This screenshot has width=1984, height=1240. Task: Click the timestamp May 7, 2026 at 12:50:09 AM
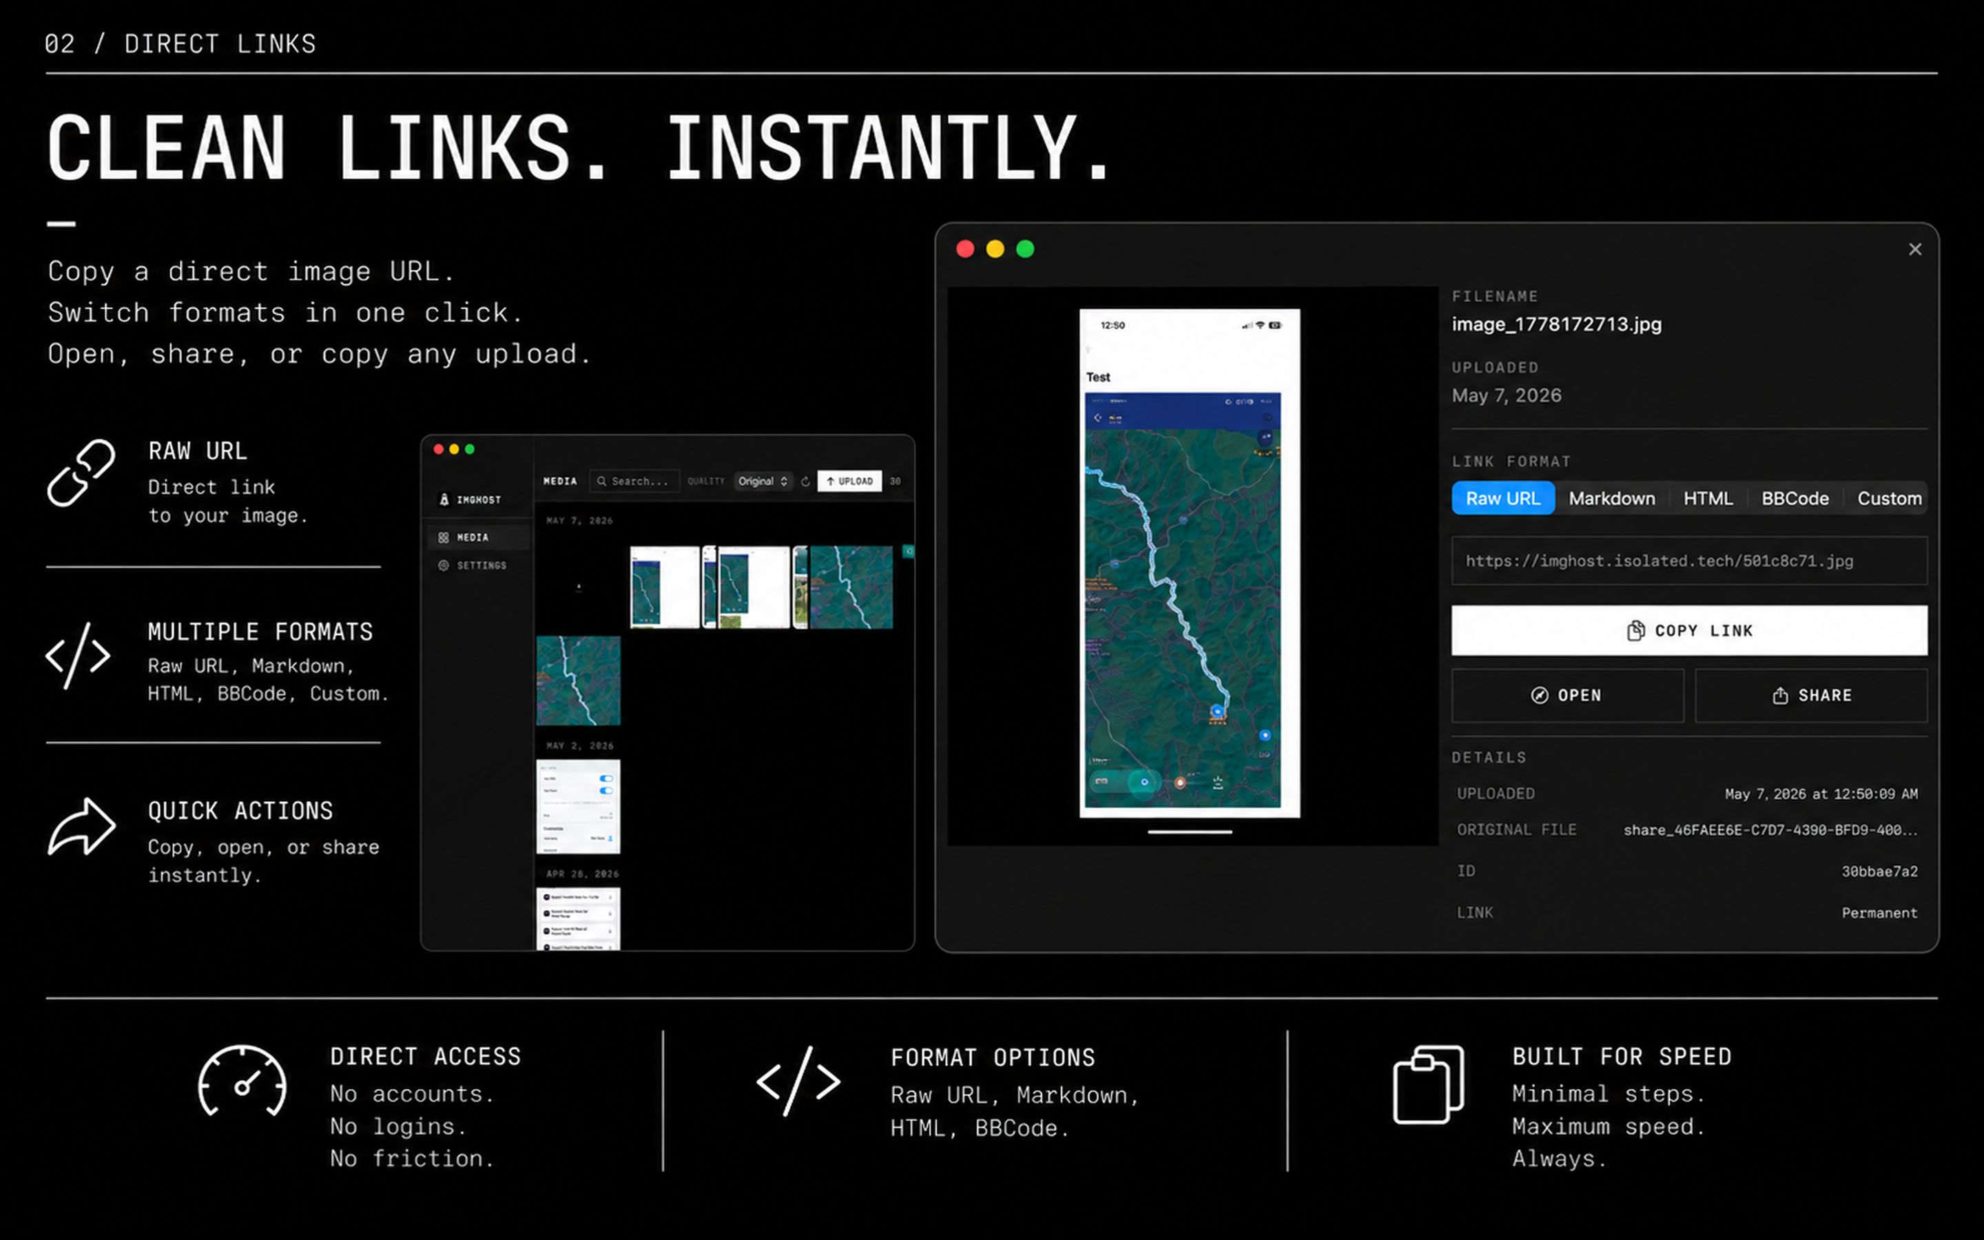[1821, 794]
